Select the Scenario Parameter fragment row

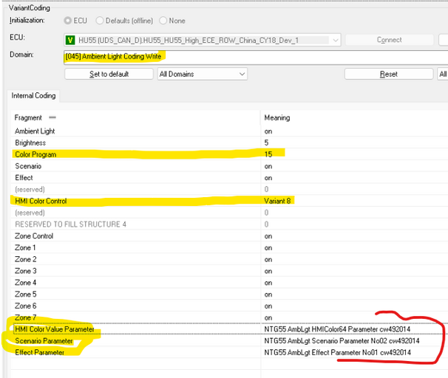(44, 341)
